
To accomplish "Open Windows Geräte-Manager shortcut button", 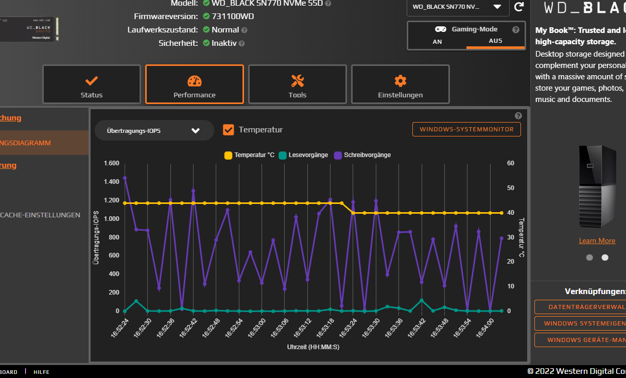I will click(580, 340).
